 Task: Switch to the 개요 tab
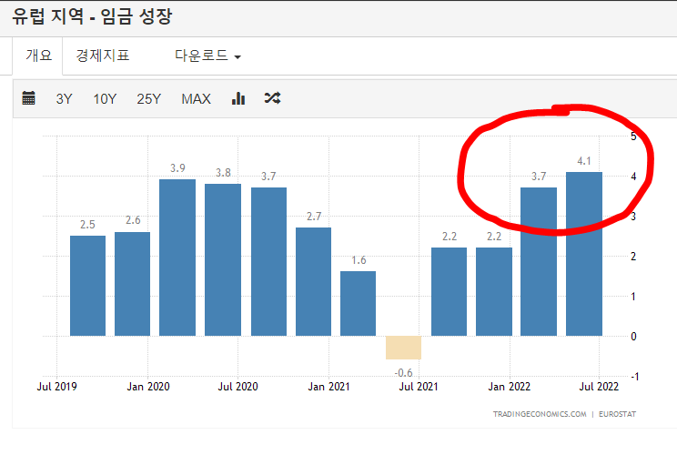[38, 56]
